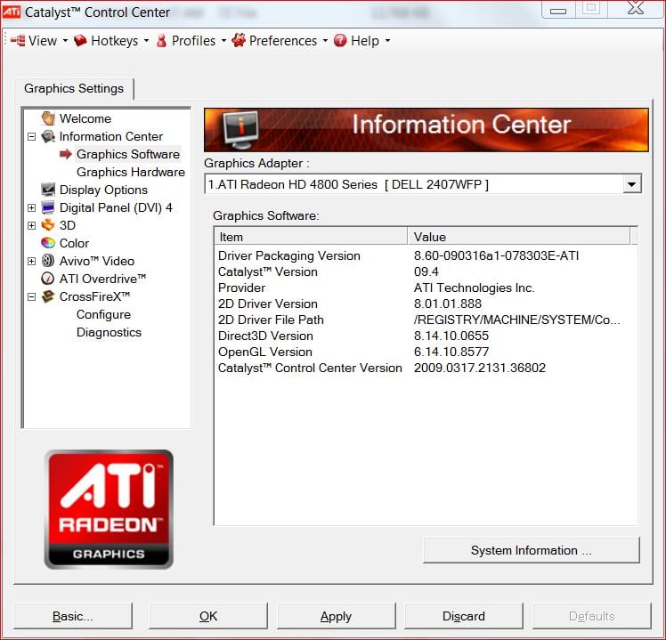Click the 3D settings icon
This screenshot has height=640, width=666.
48,225
